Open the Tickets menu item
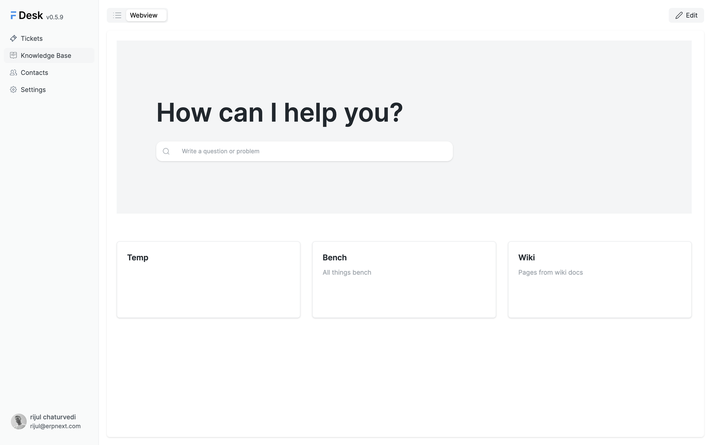Screen dimensions: 712x445 49,38
